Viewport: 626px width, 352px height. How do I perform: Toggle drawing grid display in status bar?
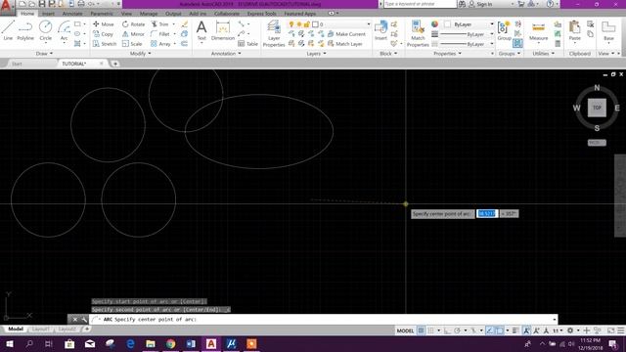point(421,330)
